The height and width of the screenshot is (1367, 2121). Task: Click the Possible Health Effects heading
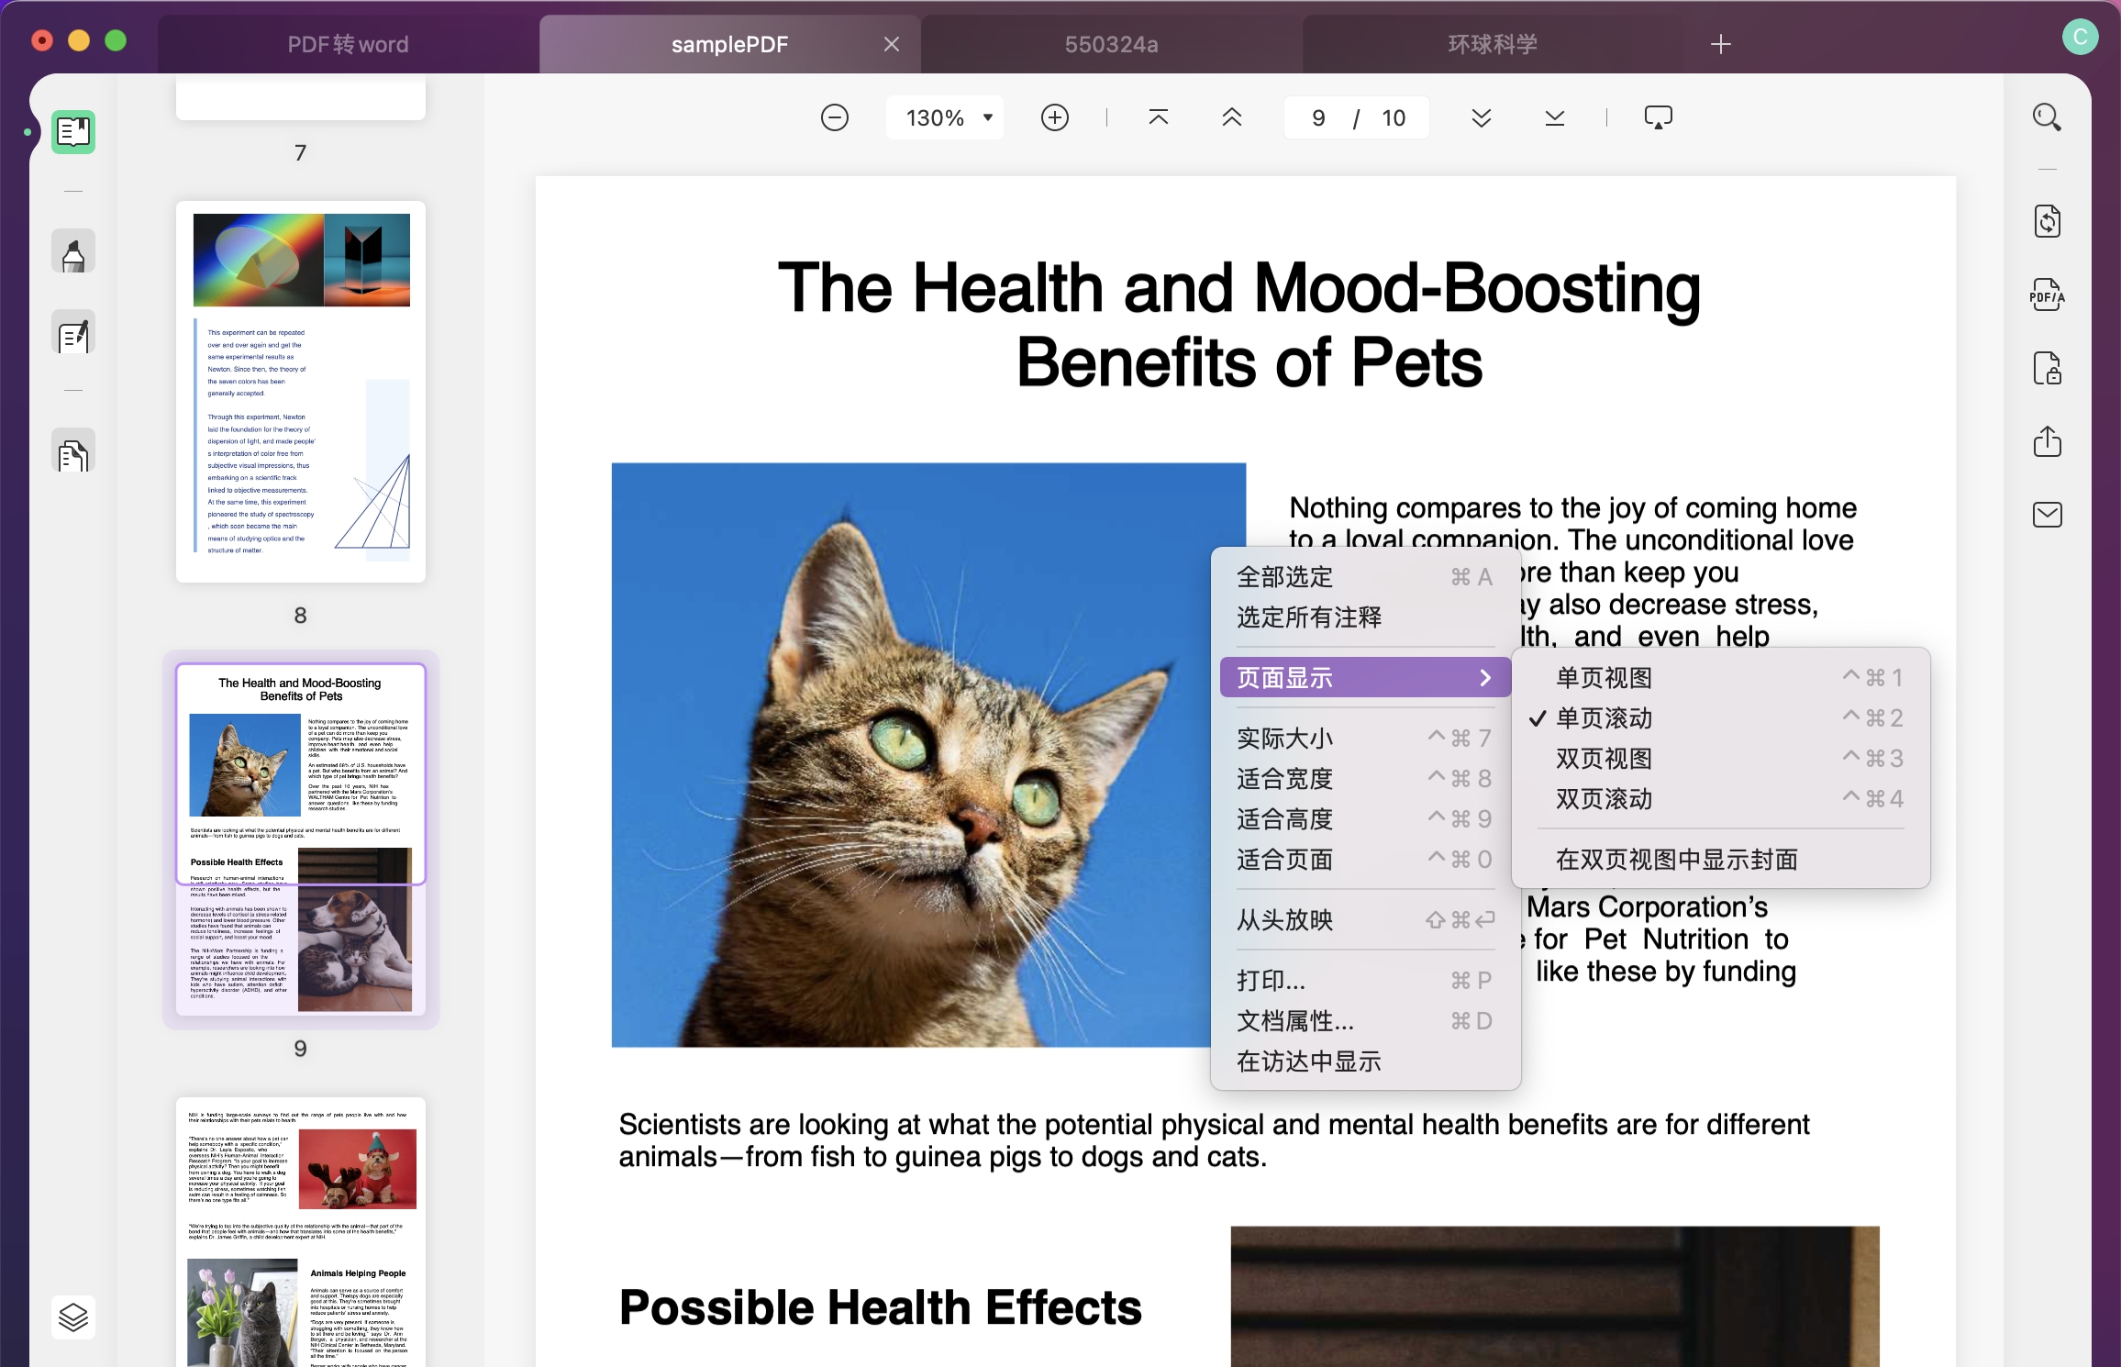[x=880, y=1307]
